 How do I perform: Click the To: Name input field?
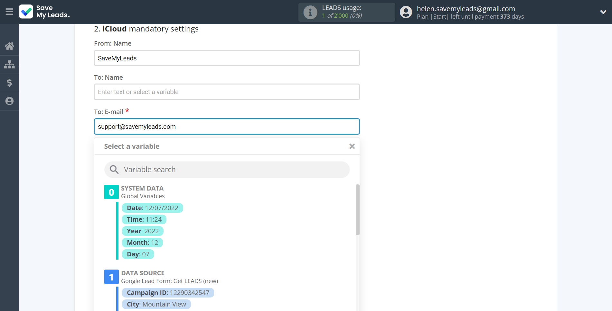click(227, 92)
